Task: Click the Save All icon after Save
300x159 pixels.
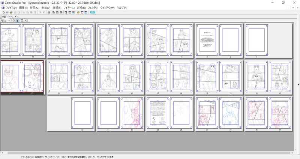Action: [19, 12]
